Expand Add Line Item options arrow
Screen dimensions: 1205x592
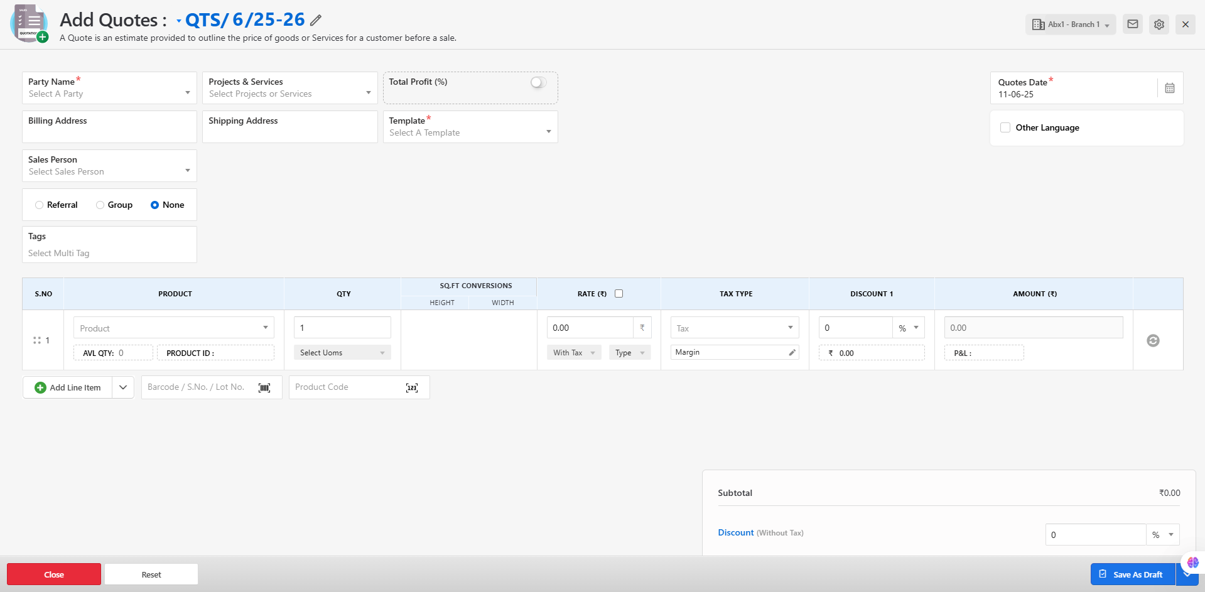pos(123,388)
